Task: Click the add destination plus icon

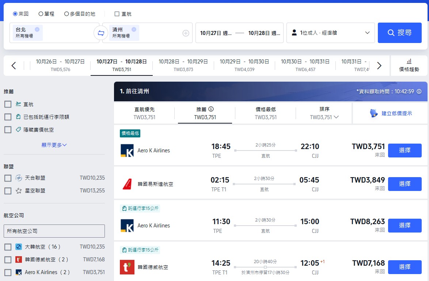Action: point(186,33)
